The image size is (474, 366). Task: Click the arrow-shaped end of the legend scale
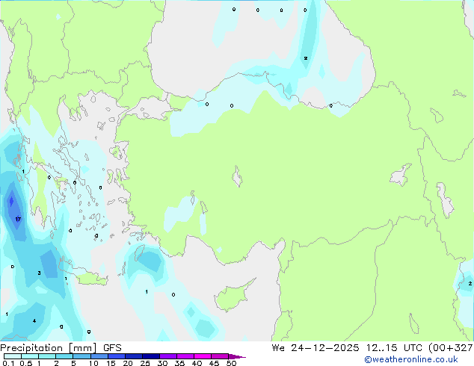(237, 356)
